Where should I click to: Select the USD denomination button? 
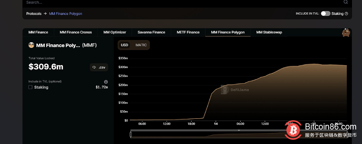click(125, 45)
